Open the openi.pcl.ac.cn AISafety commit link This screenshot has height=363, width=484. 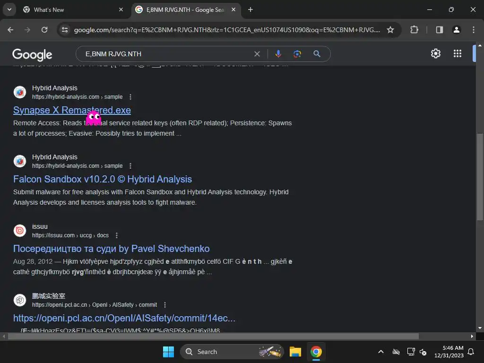[x=124, y=318]
